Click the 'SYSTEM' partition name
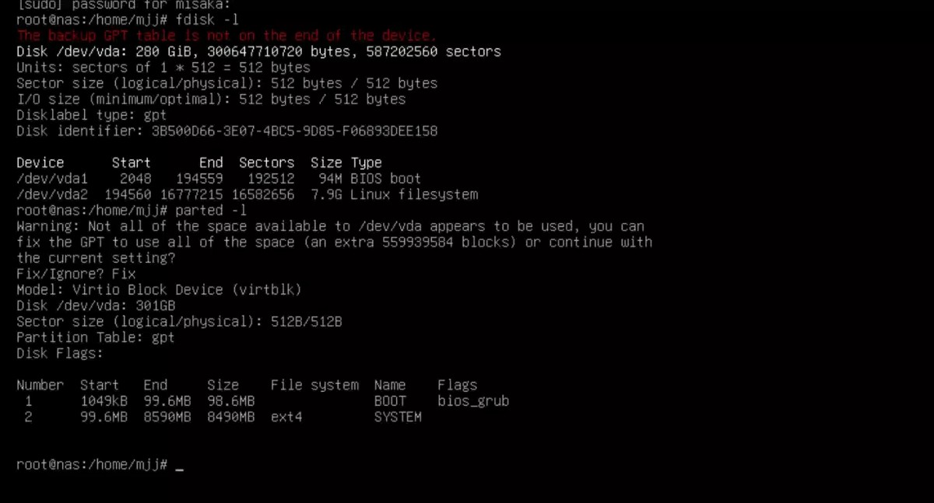 [x=398, y=417]
